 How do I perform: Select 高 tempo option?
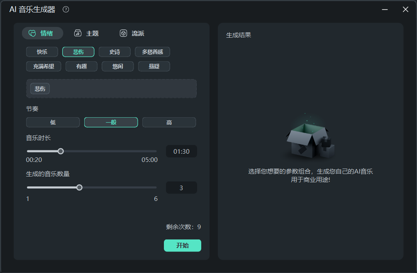coord(169,122)
